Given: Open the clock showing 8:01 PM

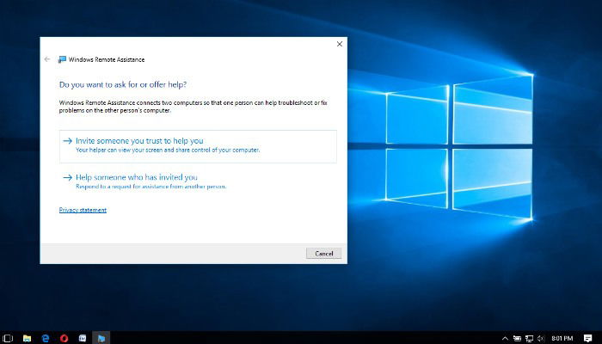Looking at the screenshot, I should click(562, 338).
